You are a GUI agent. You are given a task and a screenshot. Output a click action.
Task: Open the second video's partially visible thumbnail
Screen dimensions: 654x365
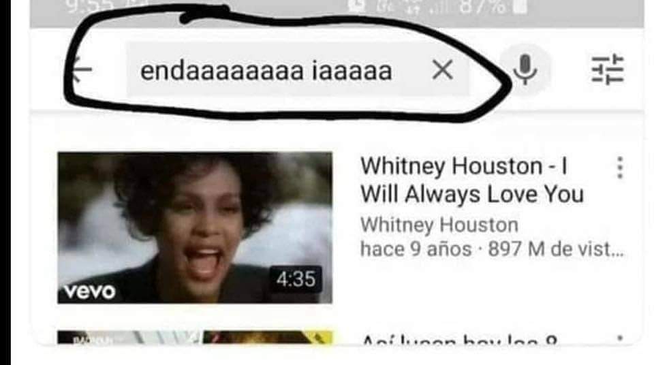[x=195, y=337]
